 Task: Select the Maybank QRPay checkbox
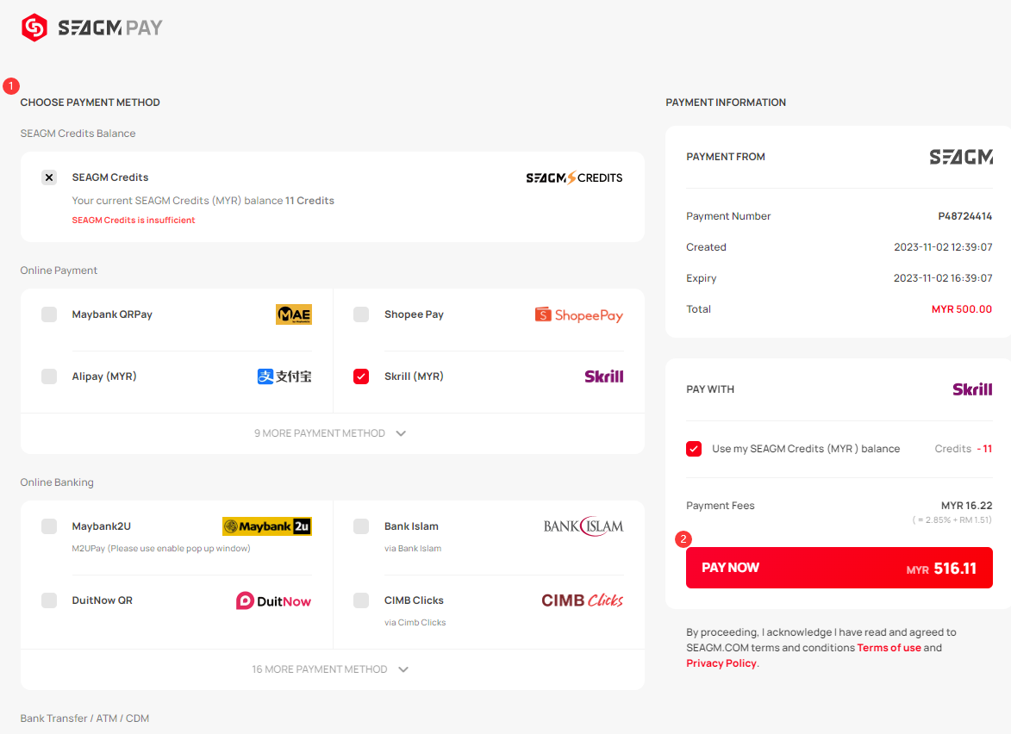tap(49, 314)
